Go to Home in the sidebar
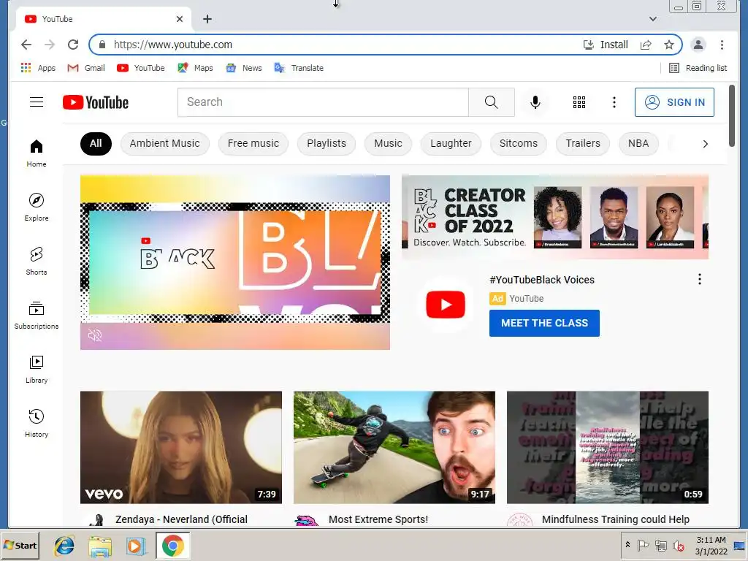The height and width of the screenshot is (561, 748). [37, 153]
